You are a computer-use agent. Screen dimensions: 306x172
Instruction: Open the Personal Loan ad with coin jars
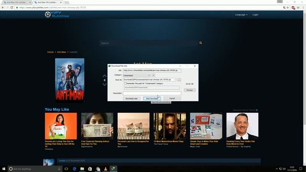tap(133, 126)
